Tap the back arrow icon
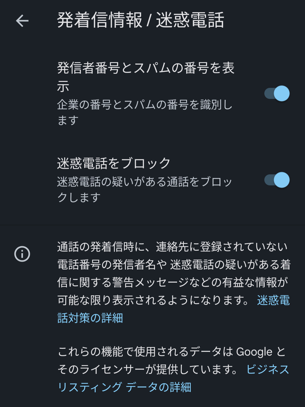 (22, 21)
